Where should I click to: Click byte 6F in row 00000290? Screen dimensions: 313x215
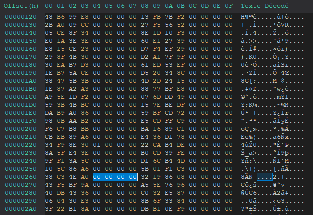157,201
